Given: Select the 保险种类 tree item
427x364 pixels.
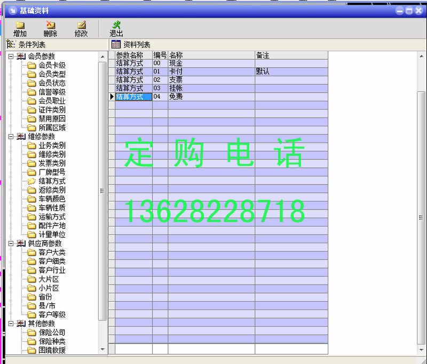Looking at the screenshot, I should pyautogui.click(x=52, y=342).
